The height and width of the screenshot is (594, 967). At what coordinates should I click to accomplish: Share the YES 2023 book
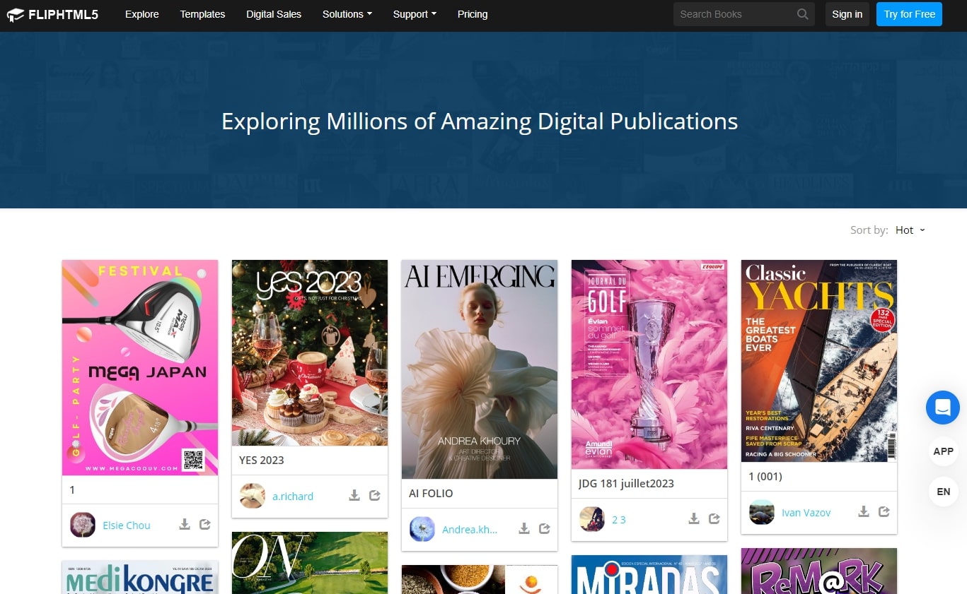point(375,496)
